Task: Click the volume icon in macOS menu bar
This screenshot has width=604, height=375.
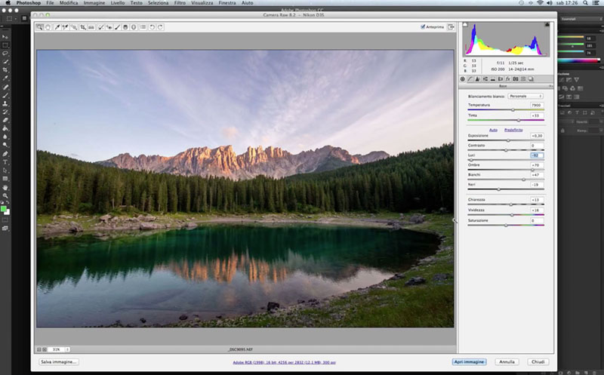Action: tap(550, 3)
